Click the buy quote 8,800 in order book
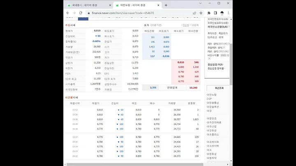This screenshot has height=166, width=296. 181,67
